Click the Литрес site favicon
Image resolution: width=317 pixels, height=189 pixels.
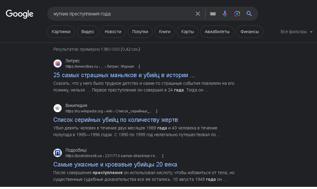(58, 64)
